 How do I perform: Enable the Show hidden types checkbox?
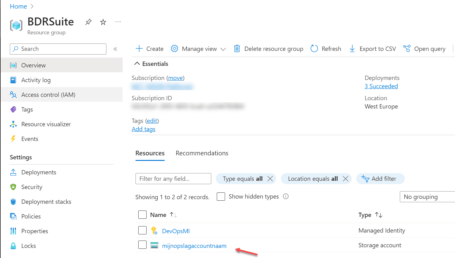coord(221,196)
